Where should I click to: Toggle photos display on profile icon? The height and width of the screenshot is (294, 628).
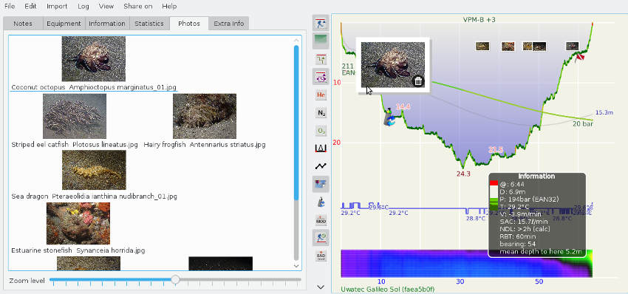pyautogui.click(x=321, y=184)
